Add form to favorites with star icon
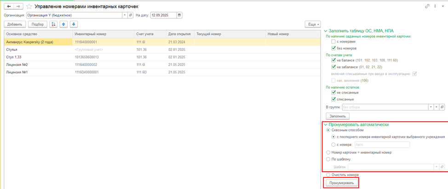Screen dimensions: 448x189 click(29, 6)
